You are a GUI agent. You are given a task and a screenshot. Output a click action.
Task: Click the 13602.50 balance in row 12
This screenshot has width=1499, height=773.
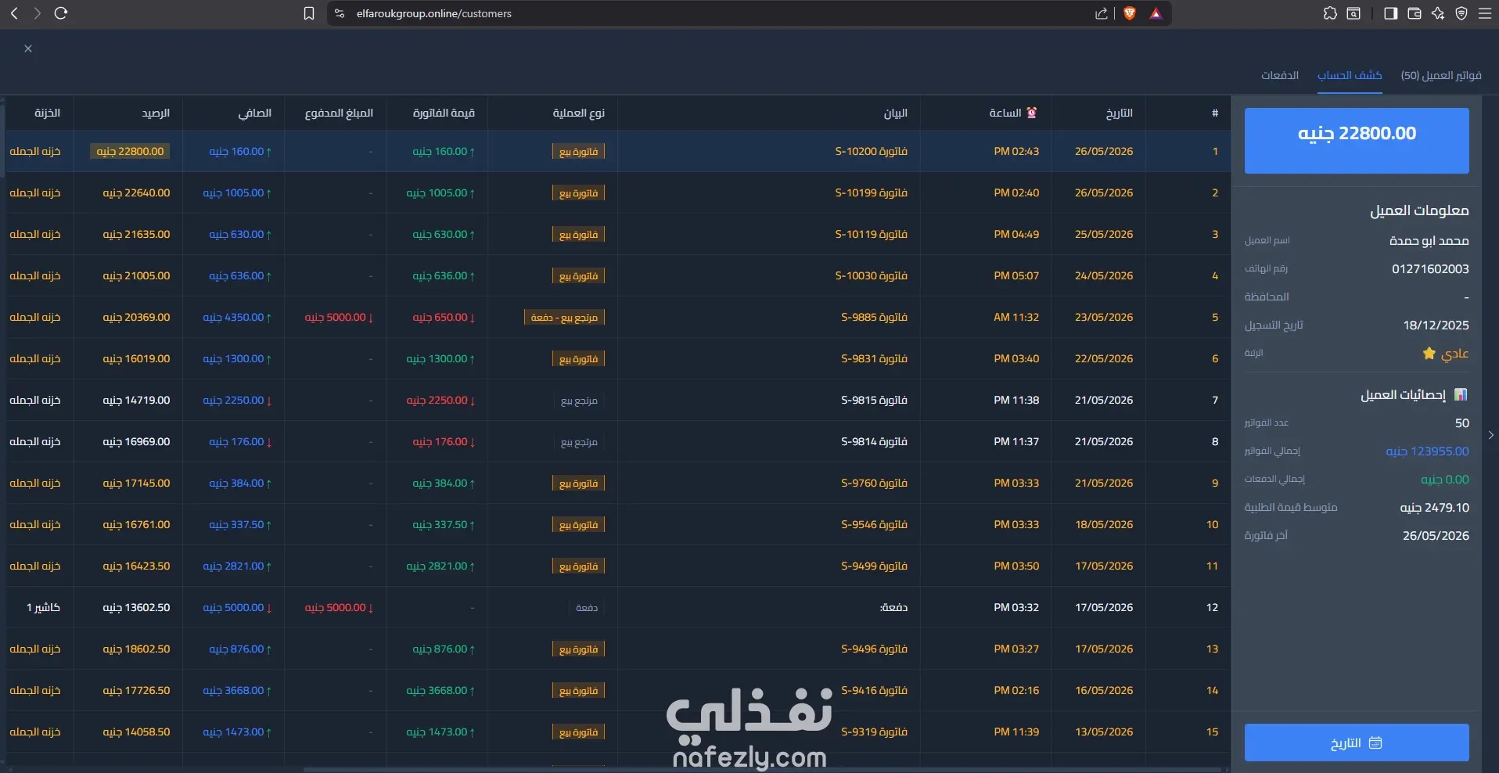[136, 607]
